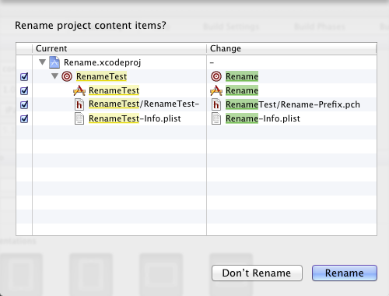
Task: Select the RenameTest target name text
Action: coord(102,76)
